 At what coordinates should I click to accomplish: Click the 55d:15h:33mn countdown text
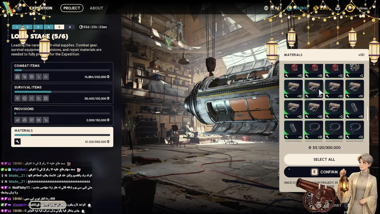(x=95, y=27)
